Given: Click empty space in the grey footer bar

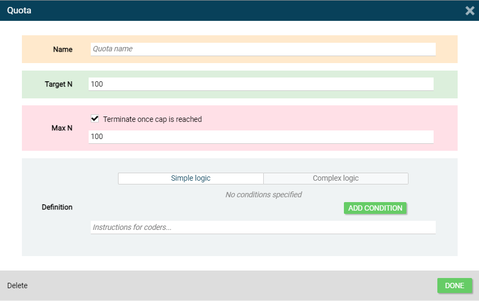Looking at the screenshot, I should [x=230, y=286].
